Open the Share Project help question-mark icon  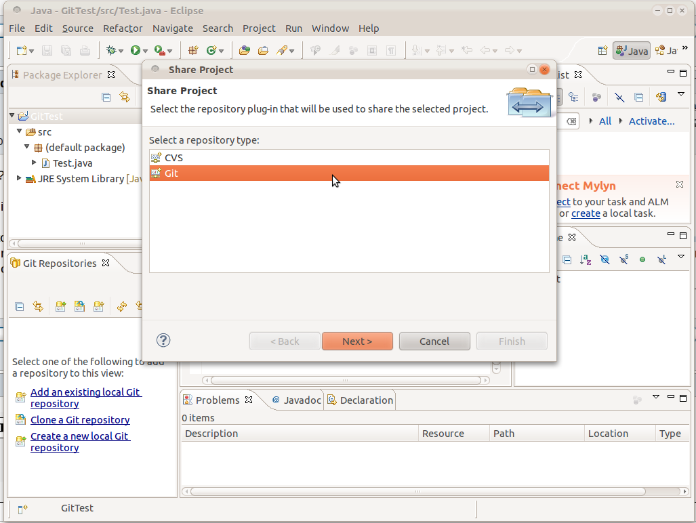[163, 340]
